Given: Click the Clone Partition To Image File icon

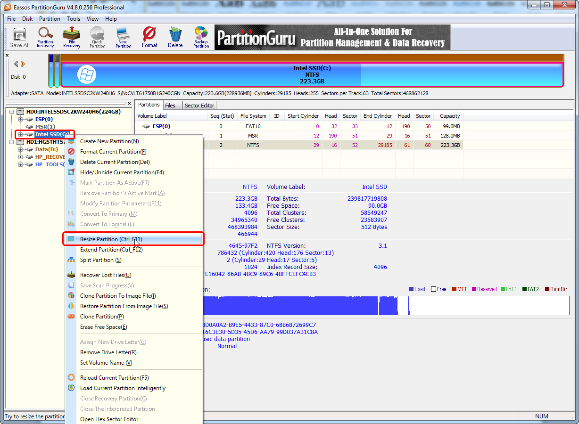Looking at the screenshot, I should [x=71, y=296].
